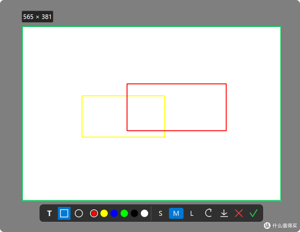Pick the yellow color swatch

[x=104, y=213]
